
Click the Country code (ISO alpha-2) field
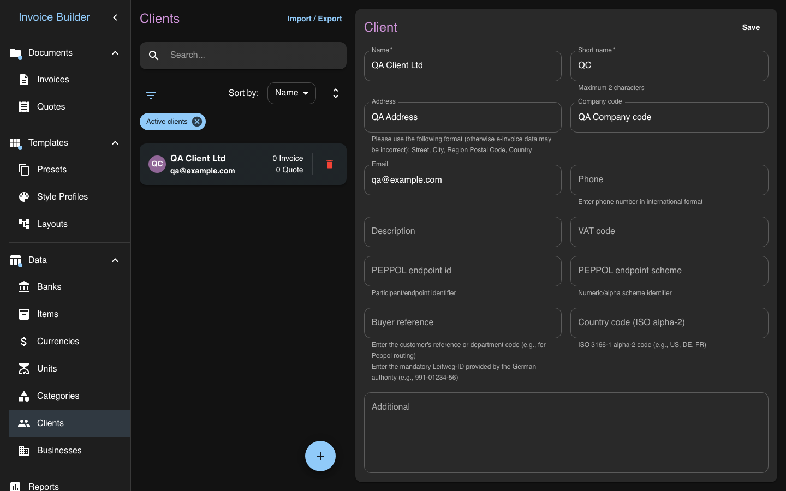[669, 323]
